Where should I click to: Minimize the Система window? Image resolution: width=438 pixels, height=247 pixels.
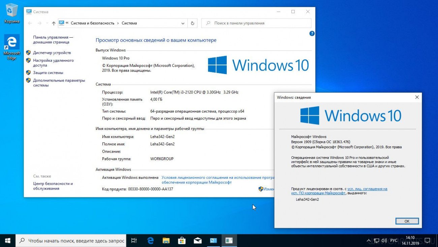pos(278,12)
